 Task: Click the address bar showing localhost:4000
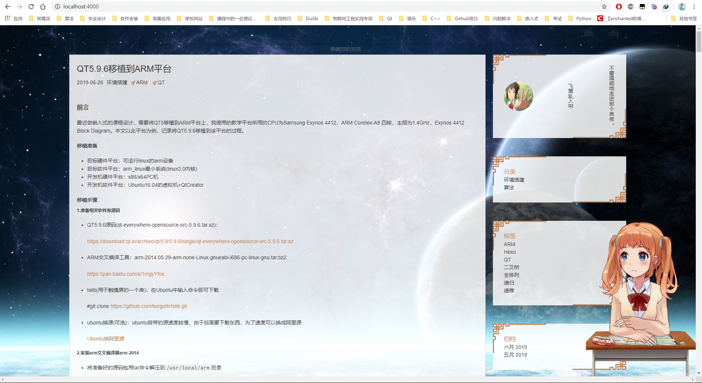tap(146, 6)
